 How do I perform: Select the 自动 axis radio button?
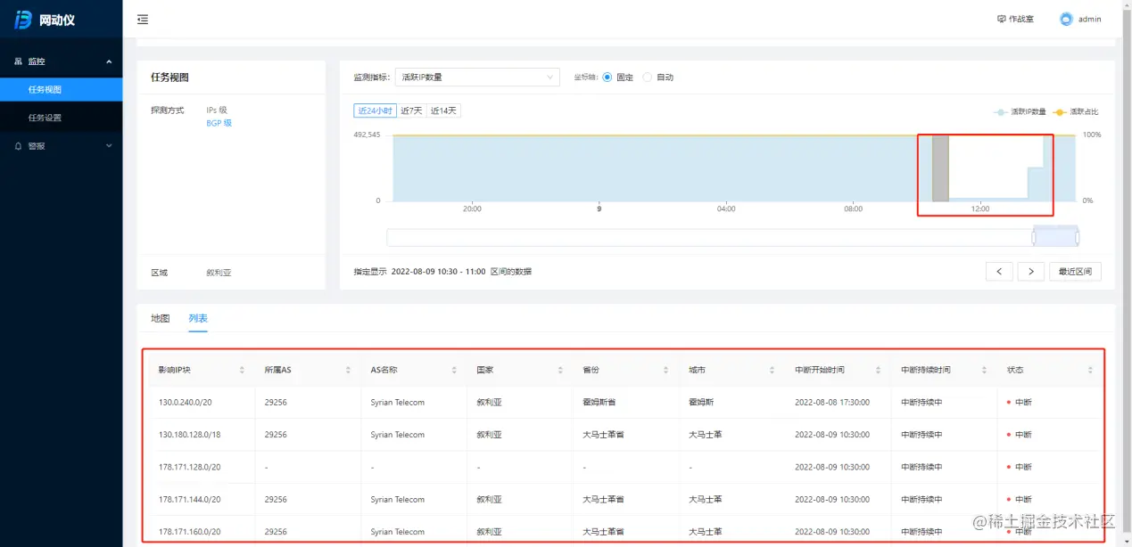click(648, 78)
